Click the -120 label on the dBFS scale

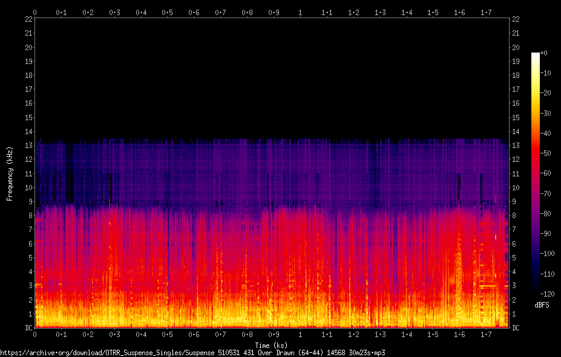click(547, 294)
